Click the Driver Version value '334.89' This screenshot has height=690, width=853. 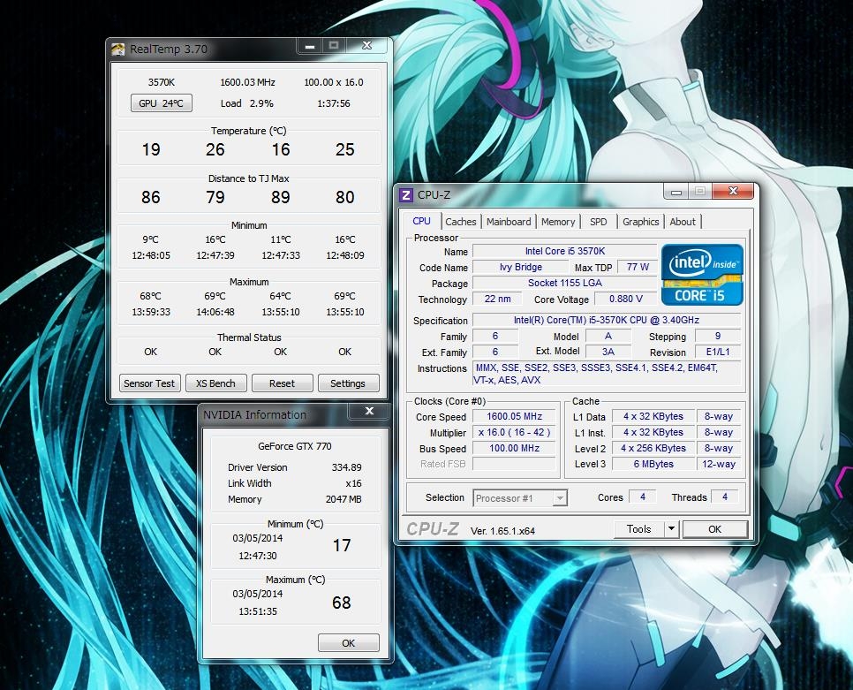click(x=346, y=467)
